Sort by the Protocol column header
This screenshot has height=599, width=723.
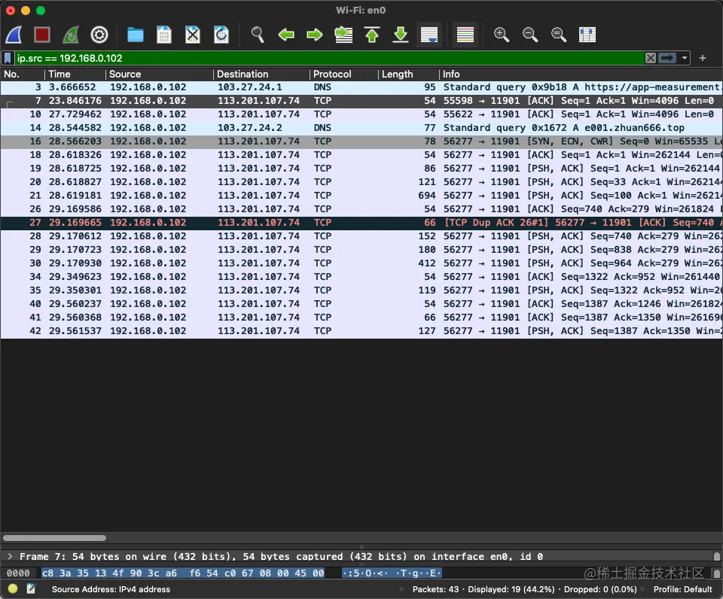pyautogui.click(x=344, y=74)
